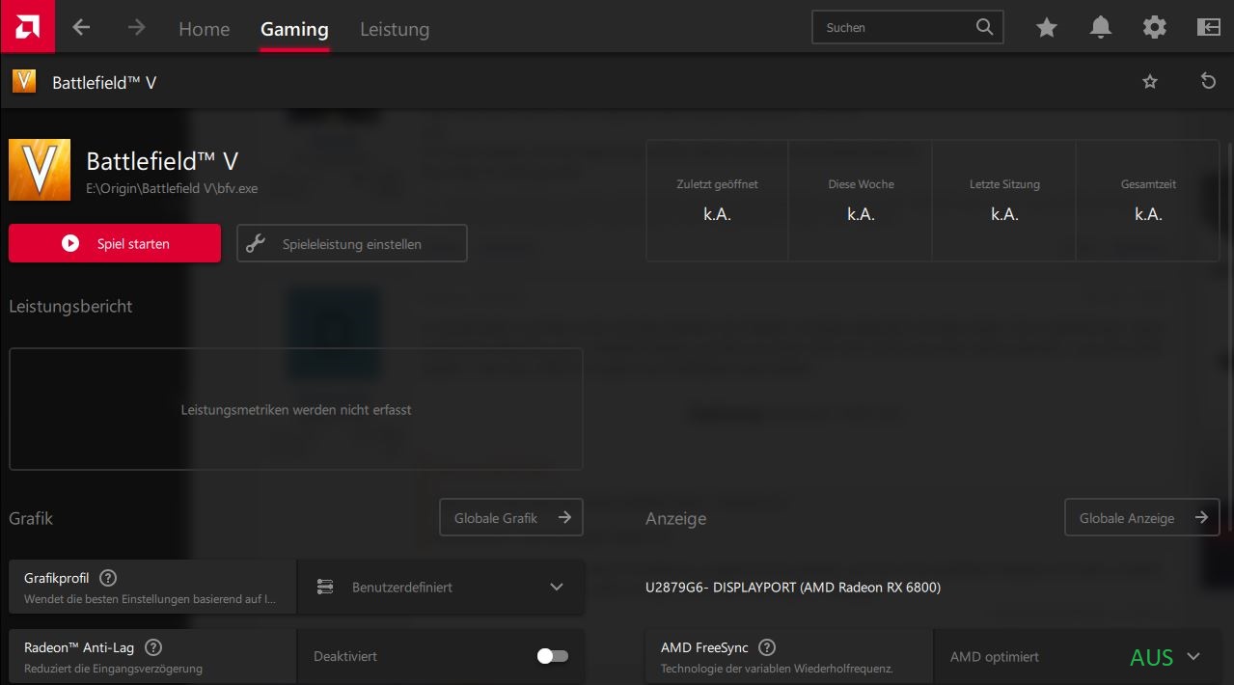Open help for Grafikprofil
The height and width of the screenshot is (685, 1234).
[108, 578]
